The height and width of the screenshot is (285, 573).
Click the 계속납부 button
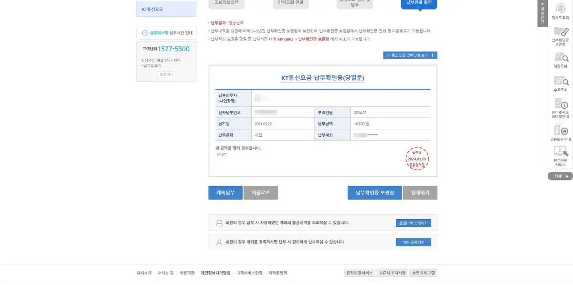[x=225, y=193]
